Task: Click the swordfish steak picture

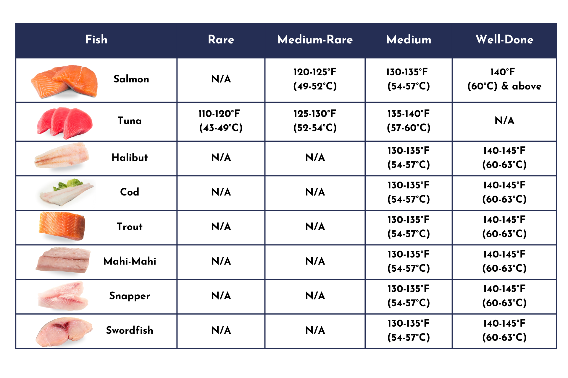Action: tap(64, 331)
